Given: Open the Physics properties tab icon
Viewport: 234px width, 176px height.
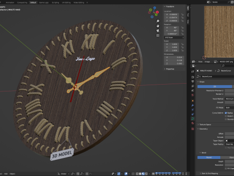Looking at the screenshot, I should pyautogui.click(x=193, y=110).
